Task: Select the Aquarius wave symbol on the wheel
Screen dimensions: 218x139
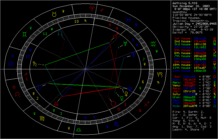Action: (x=153, y=44)
